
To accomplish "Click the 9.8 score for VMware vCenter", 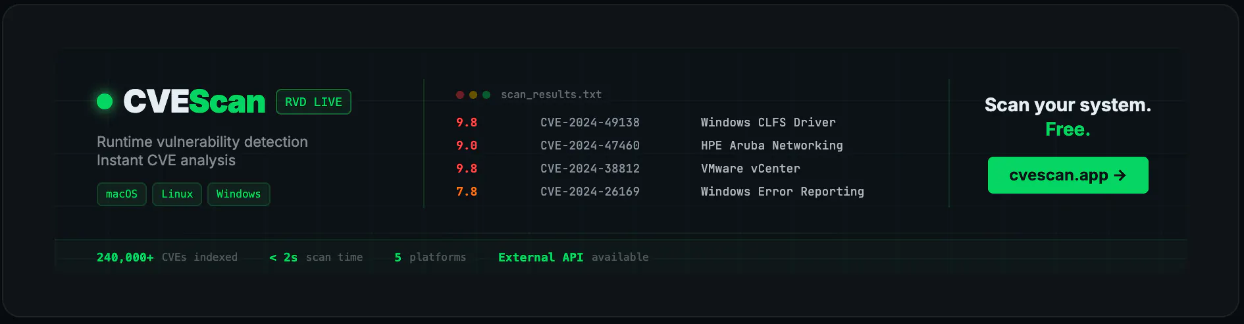I will tap(467, 169).
